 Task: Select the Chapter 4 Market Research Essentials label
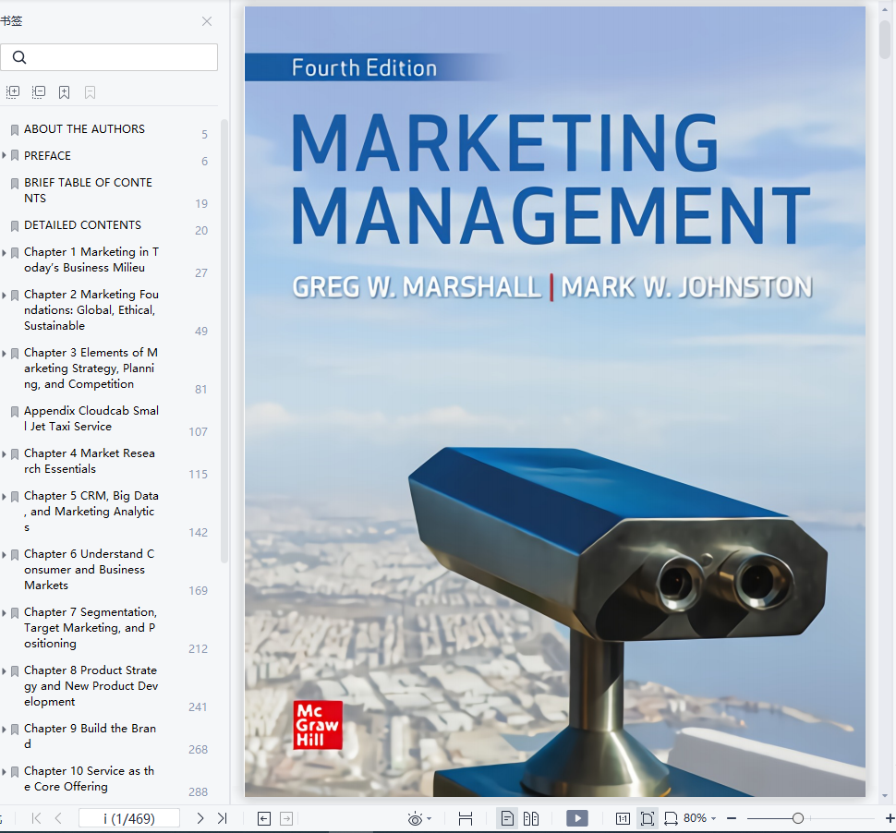(90, 461)
